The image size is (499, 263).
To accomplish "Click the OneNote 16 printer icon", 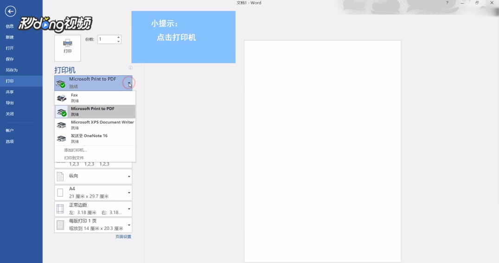I will [x=61, y=139].
